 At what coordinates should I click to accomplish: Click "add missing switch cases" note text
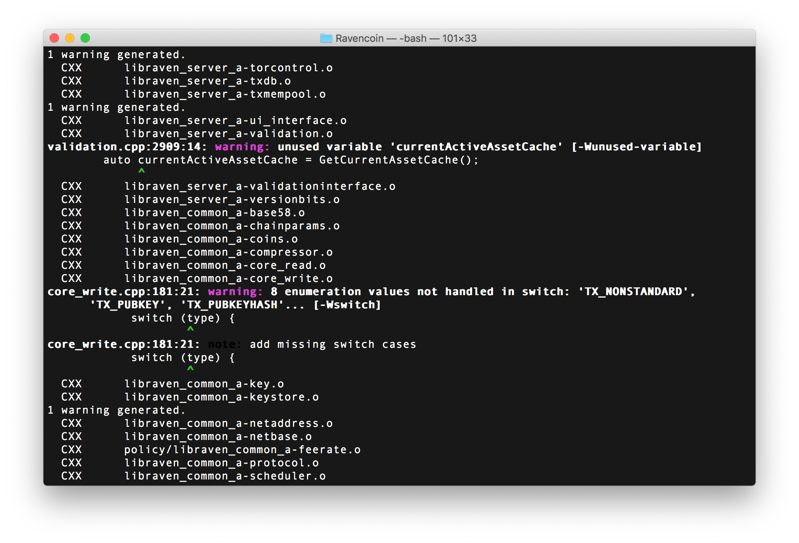point(333,344)
